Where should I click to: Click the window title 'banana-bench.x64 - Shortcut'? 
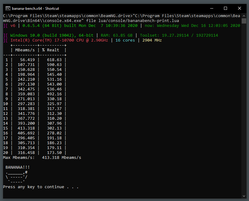tap(35, 9)
